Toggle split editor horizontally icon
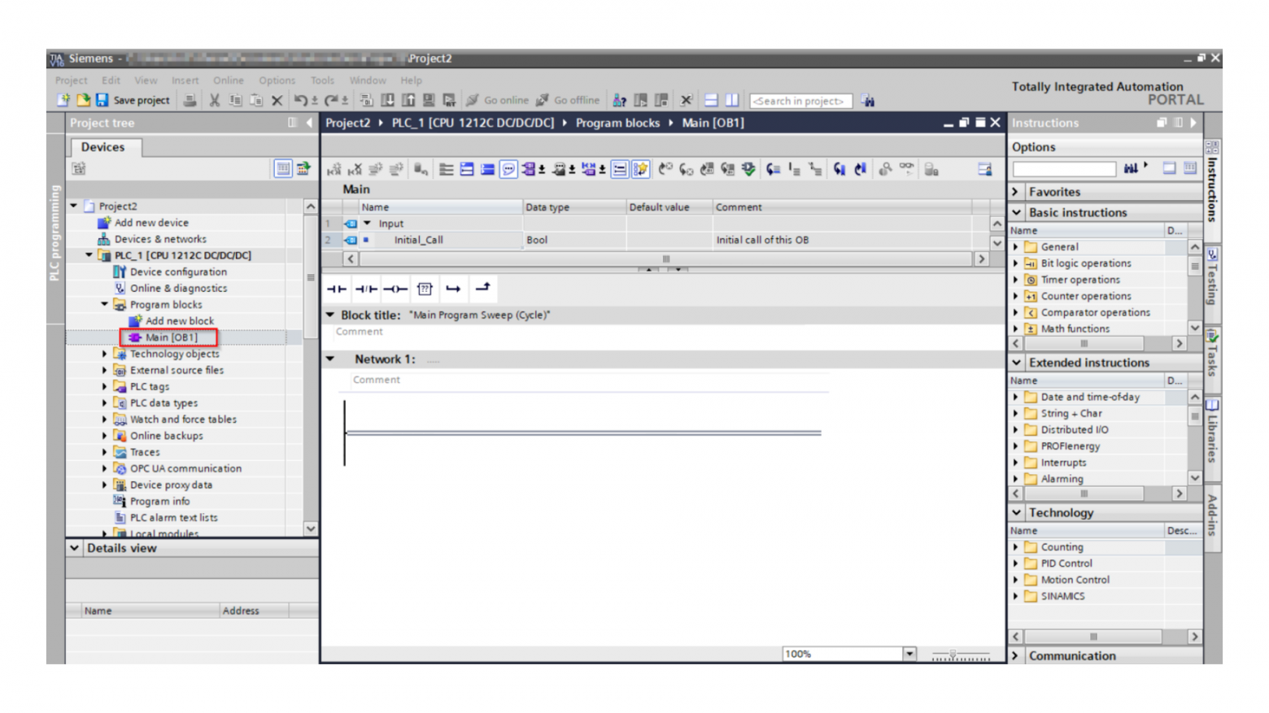 coord(711,100)
